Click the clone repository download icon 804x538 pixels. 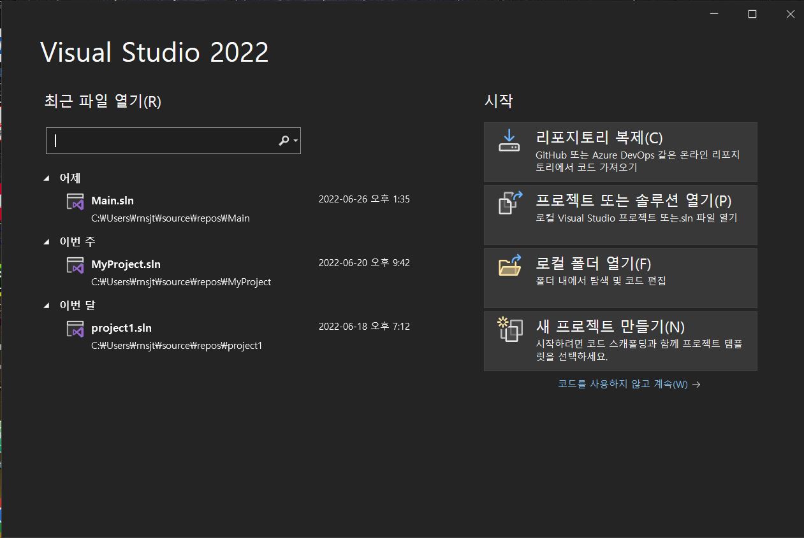[x=509, y=141]
